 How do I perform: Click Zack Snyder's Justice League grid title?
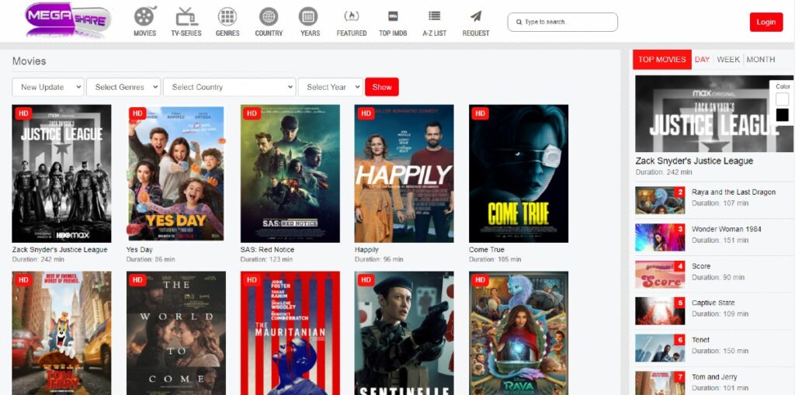[60, 249]
